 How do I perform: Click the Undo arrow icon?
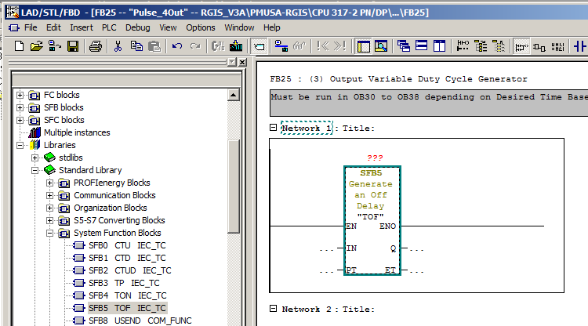[x=176, y=46]
